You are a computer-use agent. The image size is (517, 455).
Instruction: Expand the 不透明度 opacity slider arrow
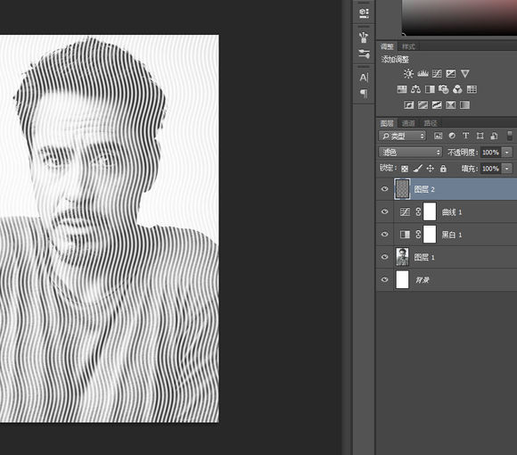(507, 152)
